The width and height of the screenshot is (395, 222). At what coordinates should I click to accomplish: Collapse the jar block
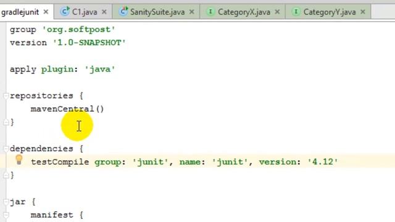click(x=6, y=202)
